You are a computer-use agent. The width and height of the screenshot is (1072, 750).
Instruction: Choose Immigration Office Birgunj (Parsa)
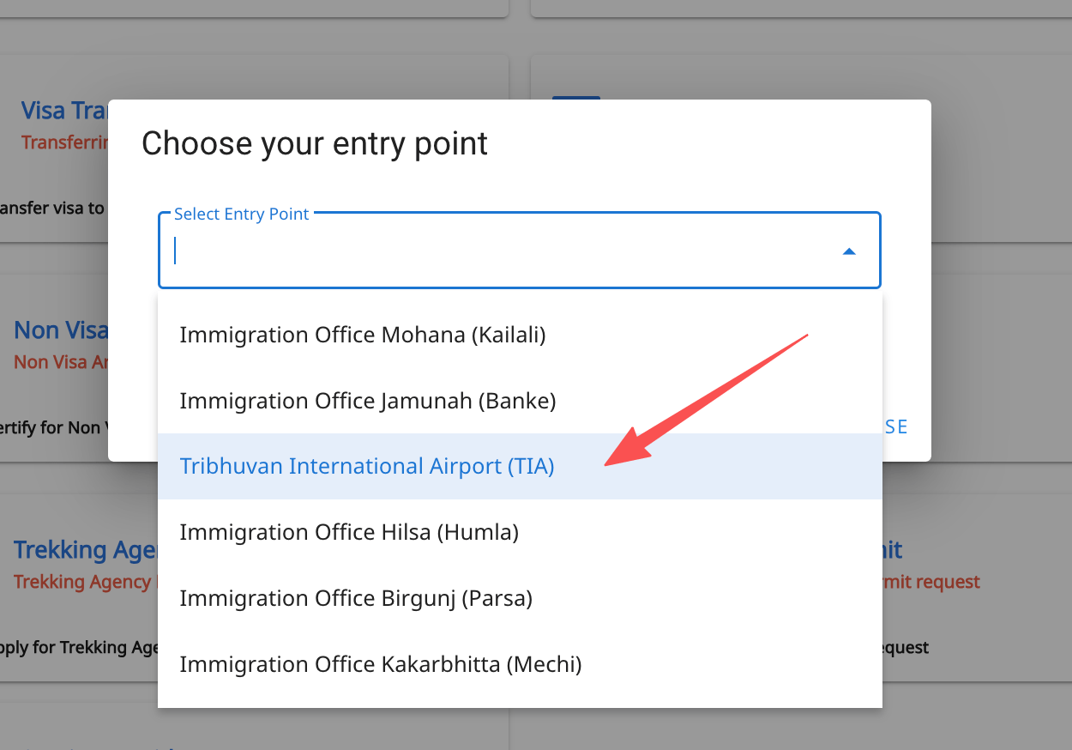click(x=356, y=598)
